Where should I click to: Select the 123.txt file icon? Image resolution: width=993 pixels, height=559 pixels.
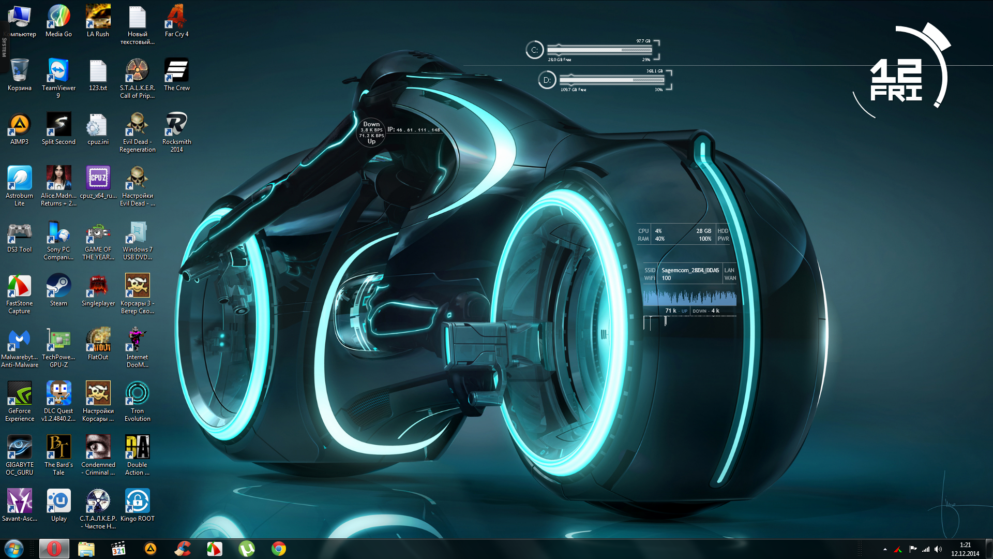click(x=98, y=76)
